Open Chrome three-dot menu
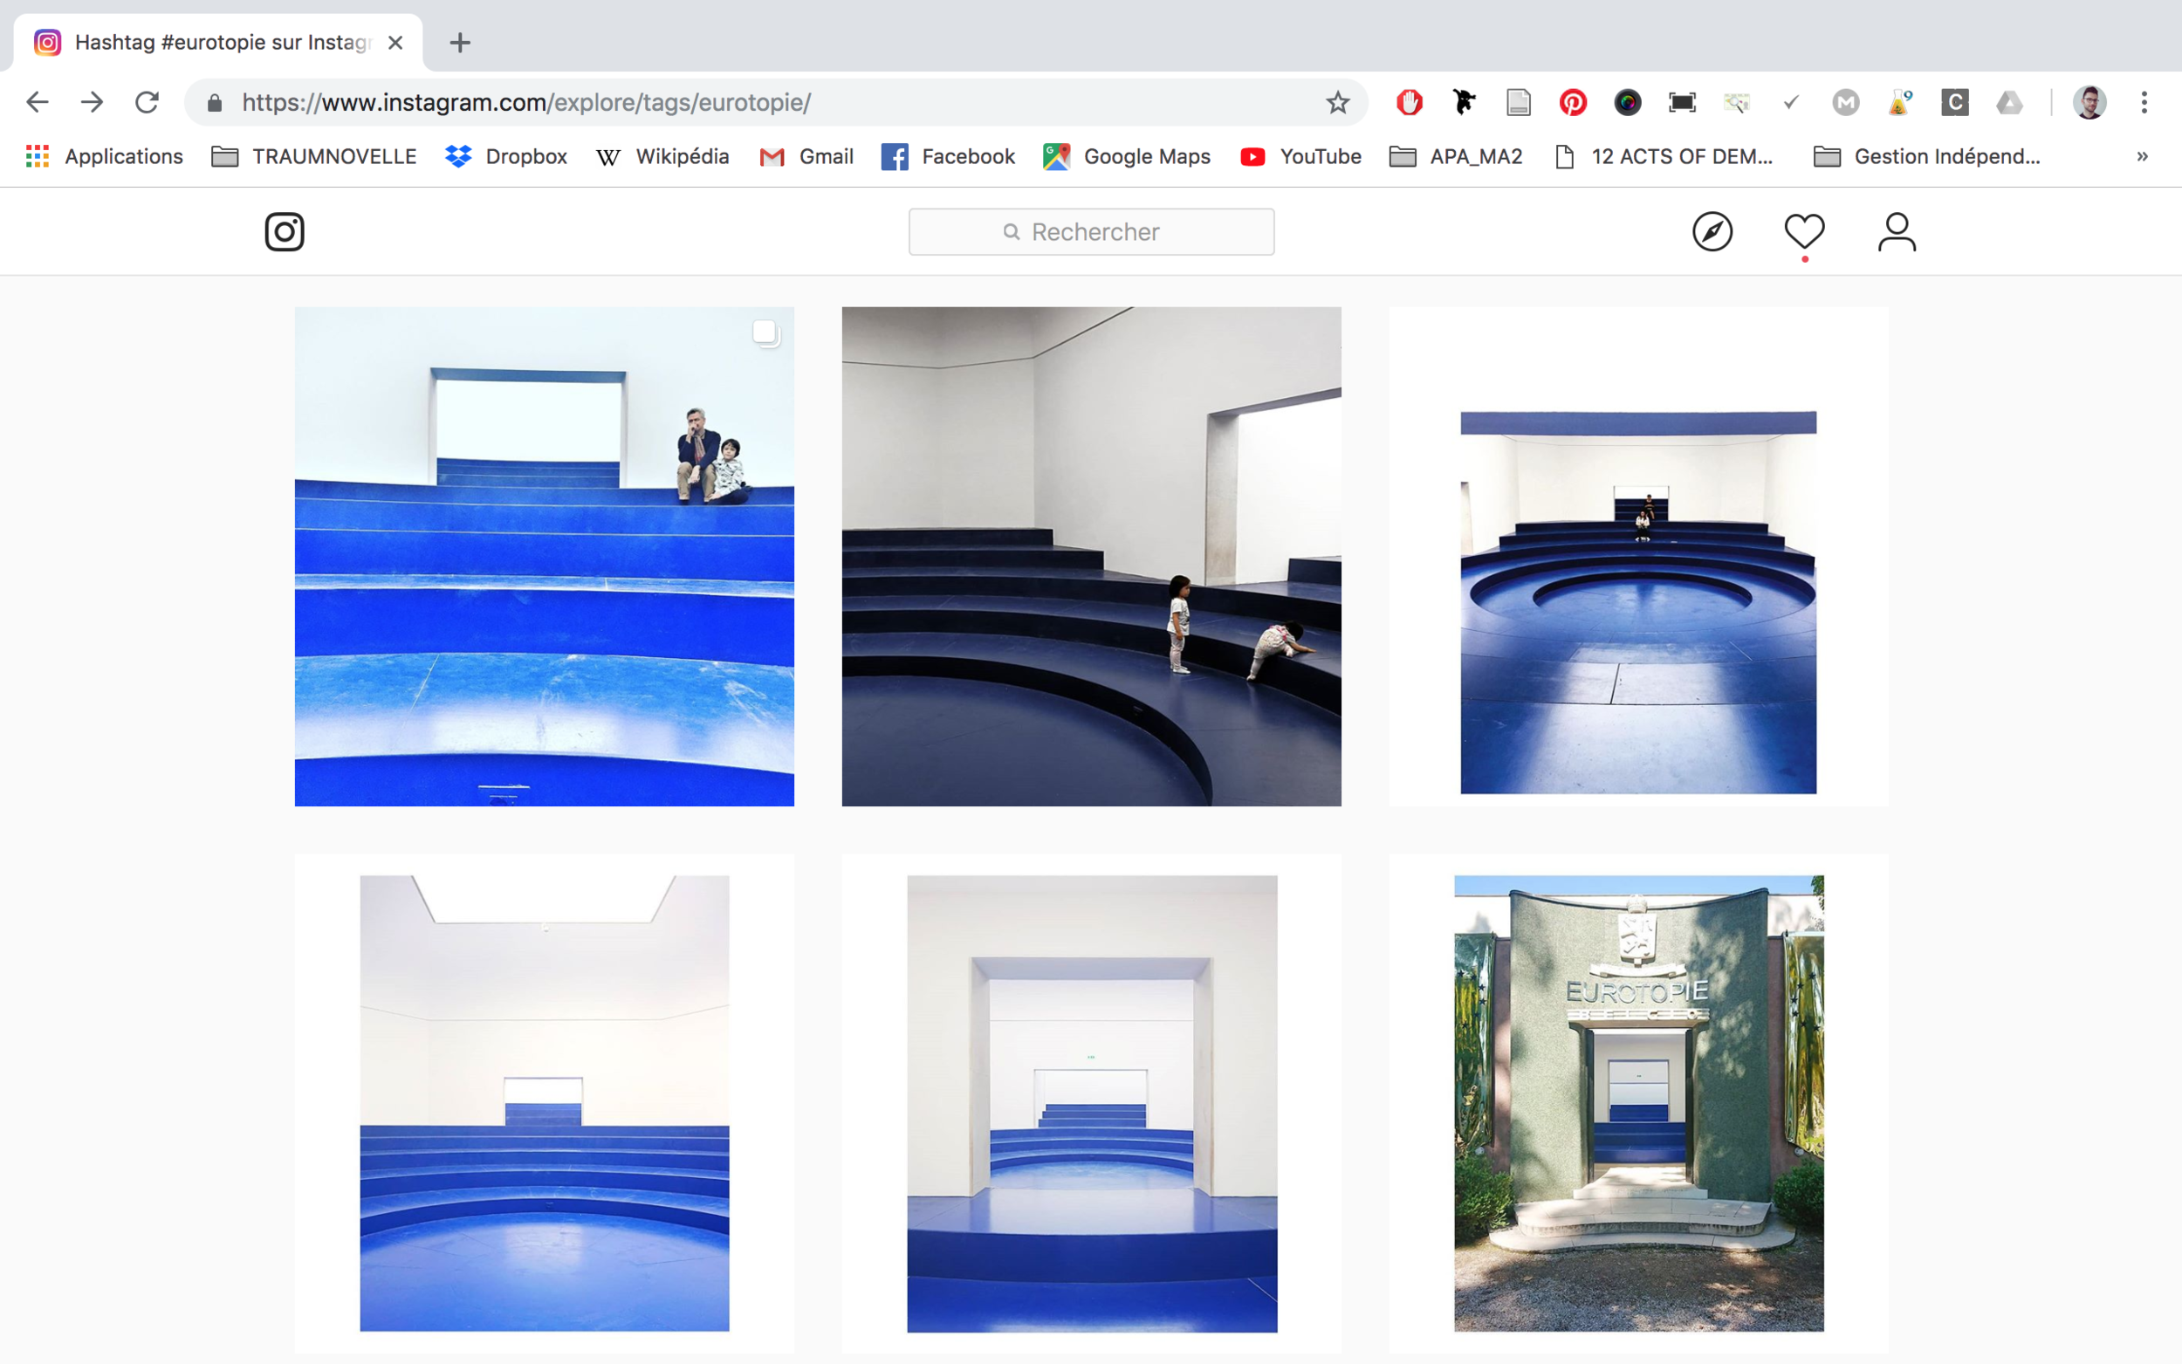Image resolution: width=2182 pixels, height=1364 pixels. (2144, 103)
